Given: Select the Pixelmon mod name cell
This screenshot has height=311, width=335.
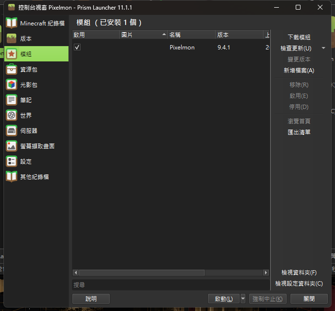Looking at the screenshot, I should click(182, 47).
